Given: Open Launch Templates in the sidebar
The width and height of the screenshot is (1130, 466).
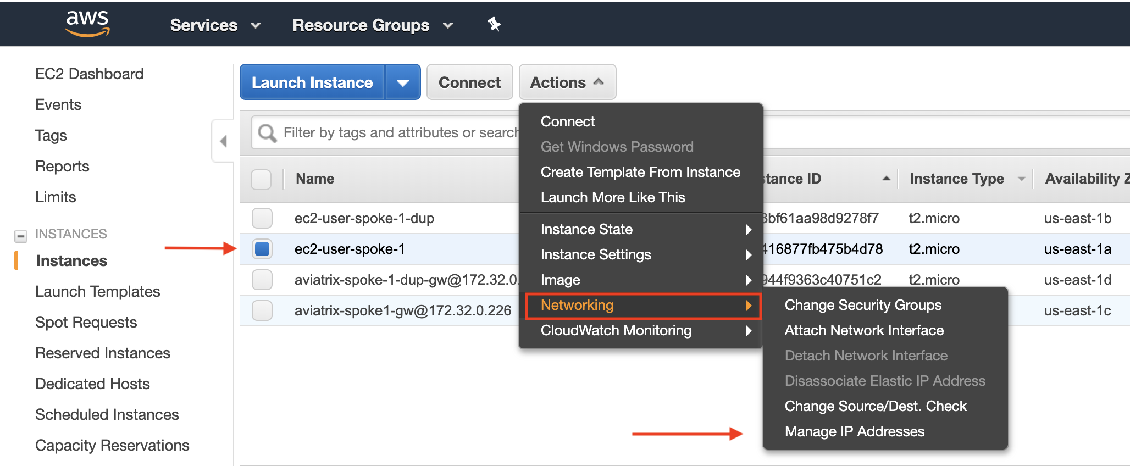Looking at the screenshot, I should (97, 291).
